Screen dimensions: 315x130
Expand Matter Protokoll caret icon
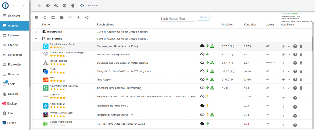tap(289, 63)
